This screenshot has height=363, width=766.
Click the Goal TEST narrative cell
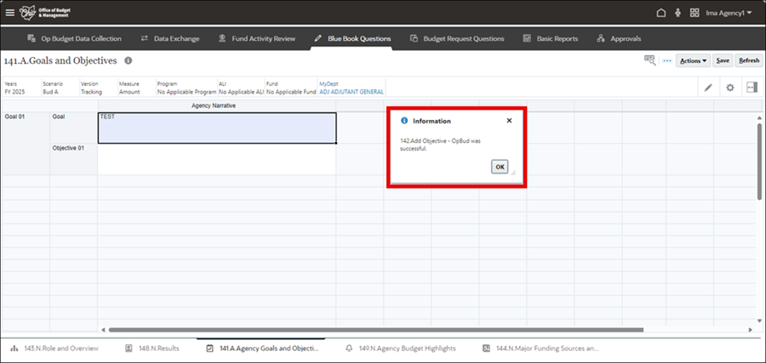coord(216,128)
